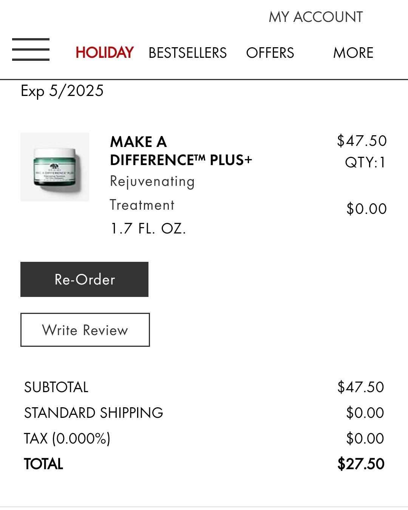Viewport: 408px width, 510px height.
Task: Click the STANDARD SHIPPING row label
Action: [x=93, y=413]
